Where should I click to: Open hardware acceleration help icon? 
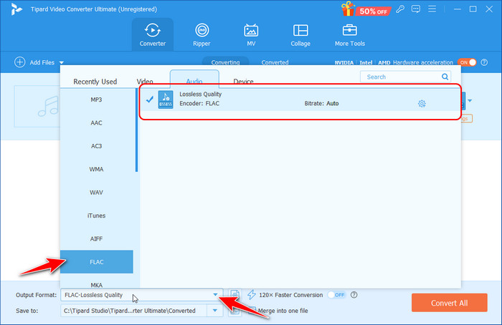click(484, 62)
